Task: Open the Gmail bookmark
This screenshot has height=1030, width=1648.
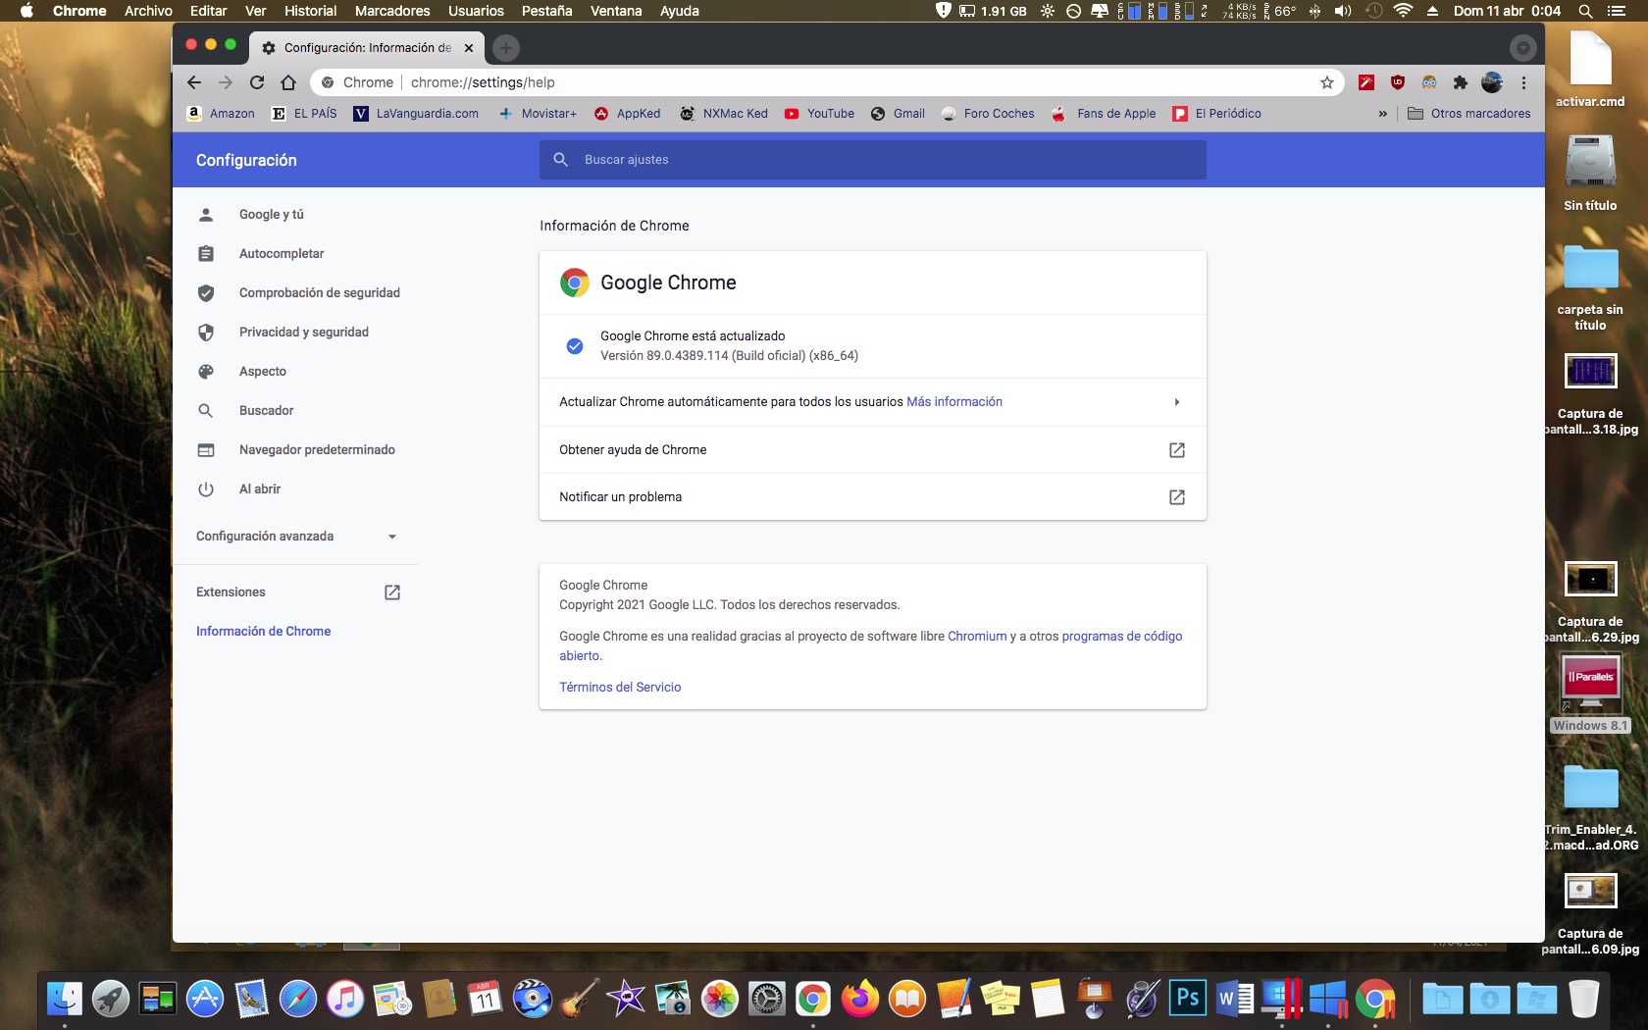Action: tap(898, 114)
